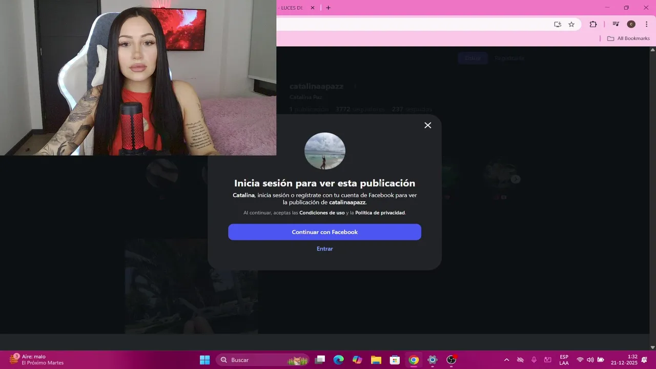Bookmark this page with the star icon

[571, 24]
